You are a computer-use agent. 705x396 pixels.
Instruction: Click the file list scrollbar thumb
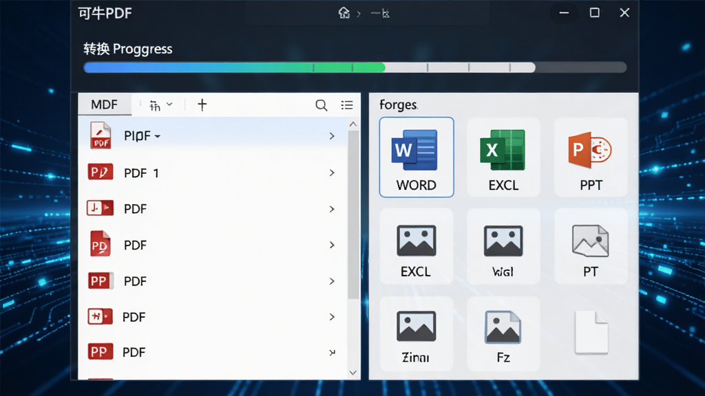[353, 214]
